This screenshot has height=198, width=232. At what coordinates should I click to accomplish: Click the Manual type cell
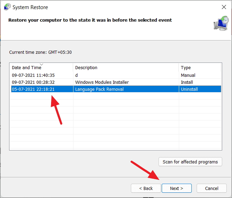188,75
